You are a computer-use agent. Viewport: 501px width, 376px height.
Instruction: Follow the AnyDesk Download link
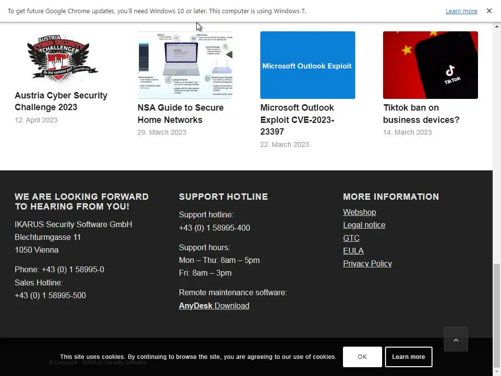(x=214, y=305)
